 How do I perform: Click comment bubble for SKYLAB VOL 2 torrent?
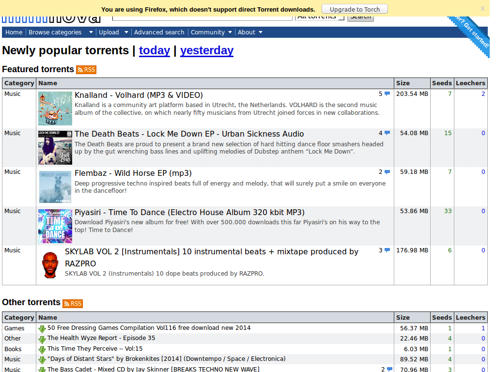[x=387, y=250]
